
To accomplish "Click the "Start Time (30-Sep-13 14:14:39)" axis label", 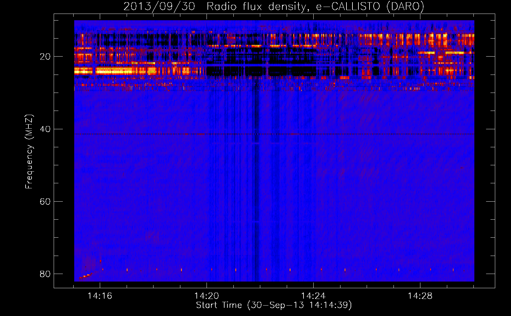I will point(274,305).
